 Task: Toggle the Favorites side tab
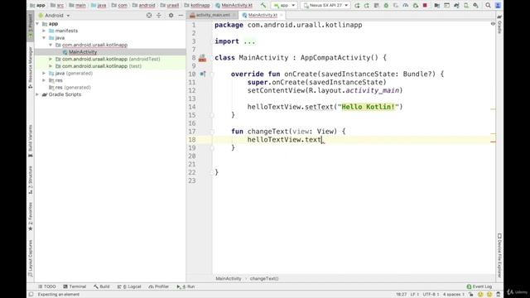(31, 217)
